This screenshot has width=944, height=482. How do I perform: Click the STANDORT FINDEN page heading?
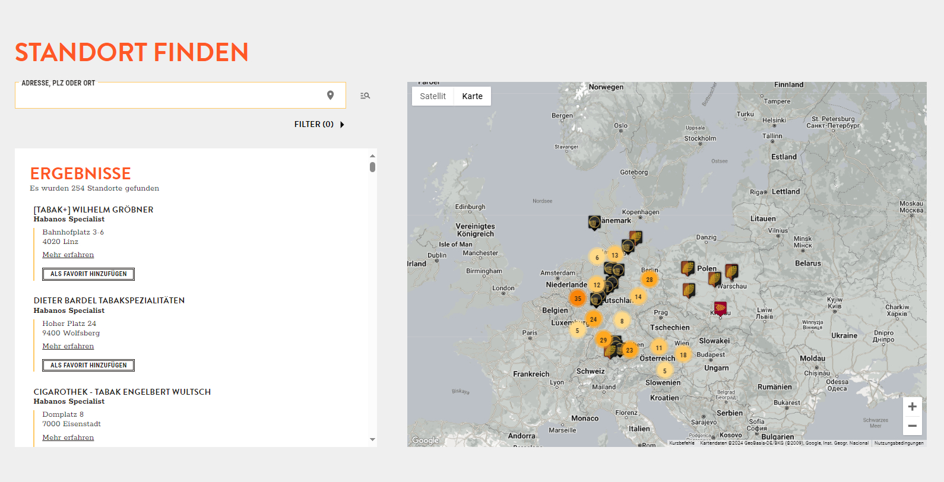pyautogui.click(x=132, y=52)
